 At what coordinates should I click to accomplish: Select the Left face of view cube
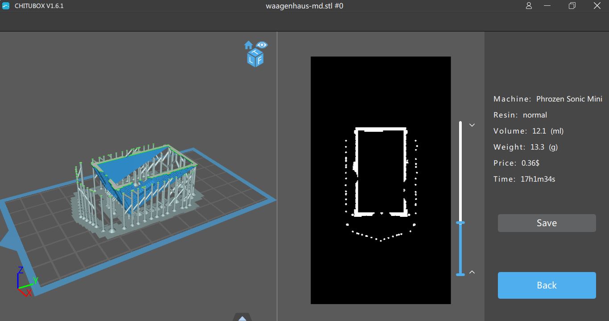point(252,61)
